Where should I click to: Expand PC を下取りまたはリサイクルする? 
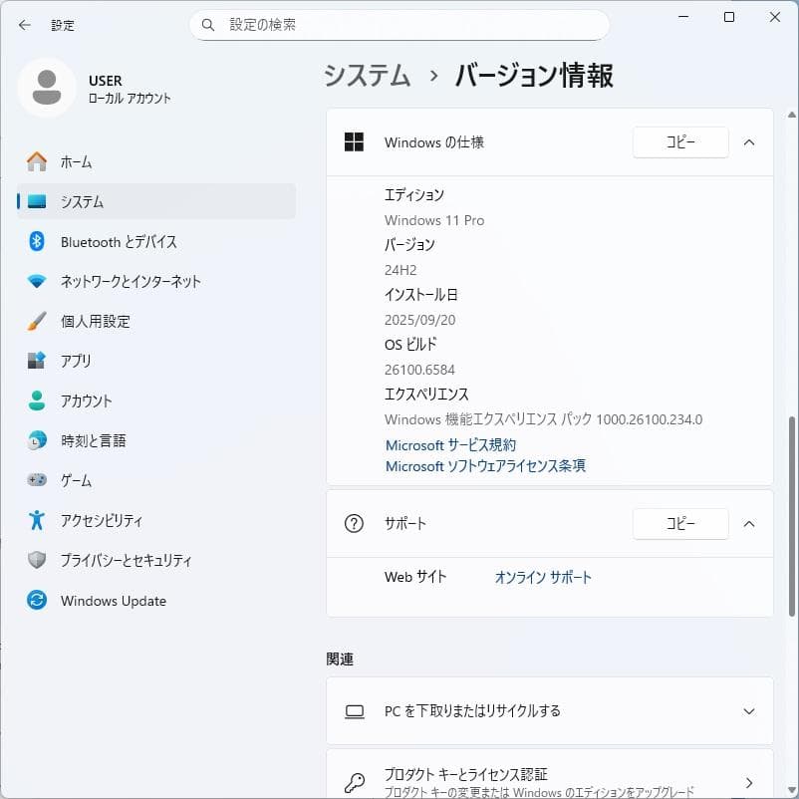pyautogui.click(x=749, y=710)
